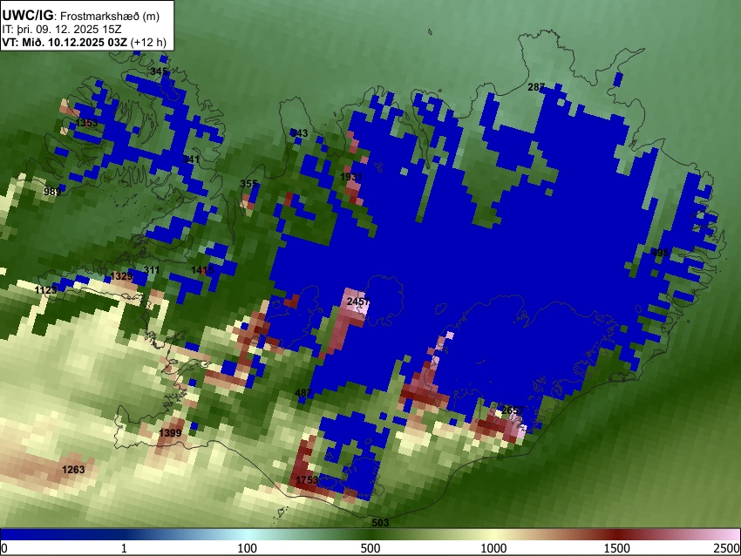Click the legend tick label '1500'

617,548
